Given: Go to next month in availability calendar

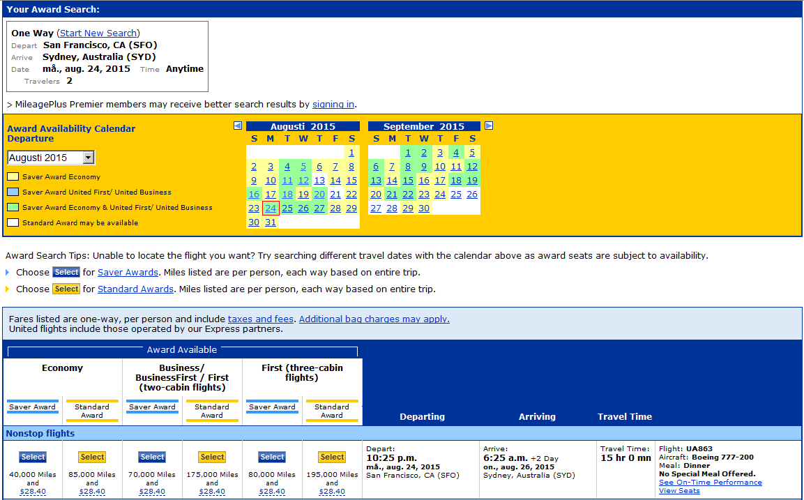Looking at the screenshot, I should [489, 126].
